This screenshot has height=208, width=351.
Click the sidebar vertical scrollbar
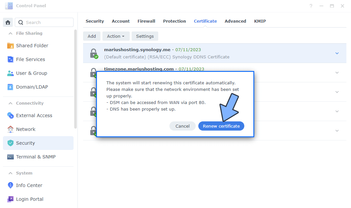pyautogui.click(x=76, y=79)
